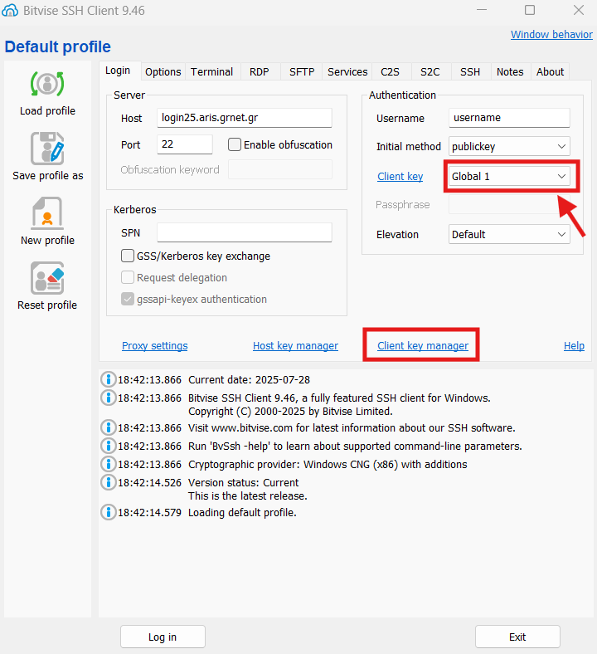
Task: Enable the obfuscation checkbox
Action: (x=235, y=144)
